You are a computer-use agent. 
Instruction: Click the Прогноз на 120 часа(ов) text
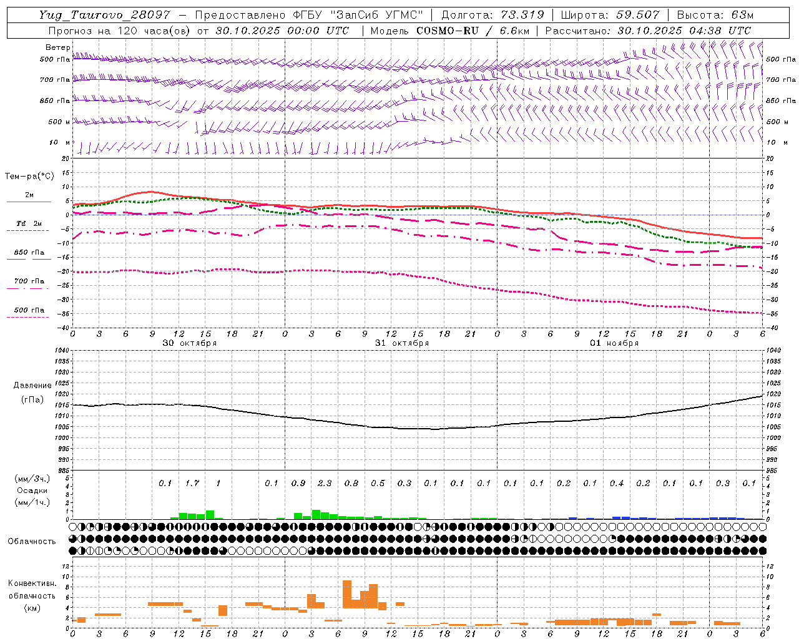(x=120, y=31)
